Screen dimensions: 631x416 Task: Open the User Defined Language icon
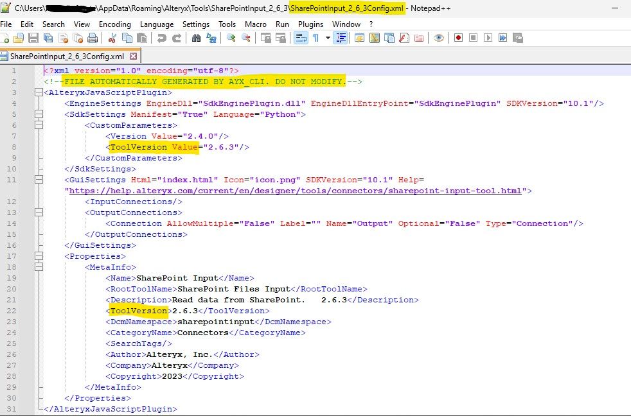(359, 38)
